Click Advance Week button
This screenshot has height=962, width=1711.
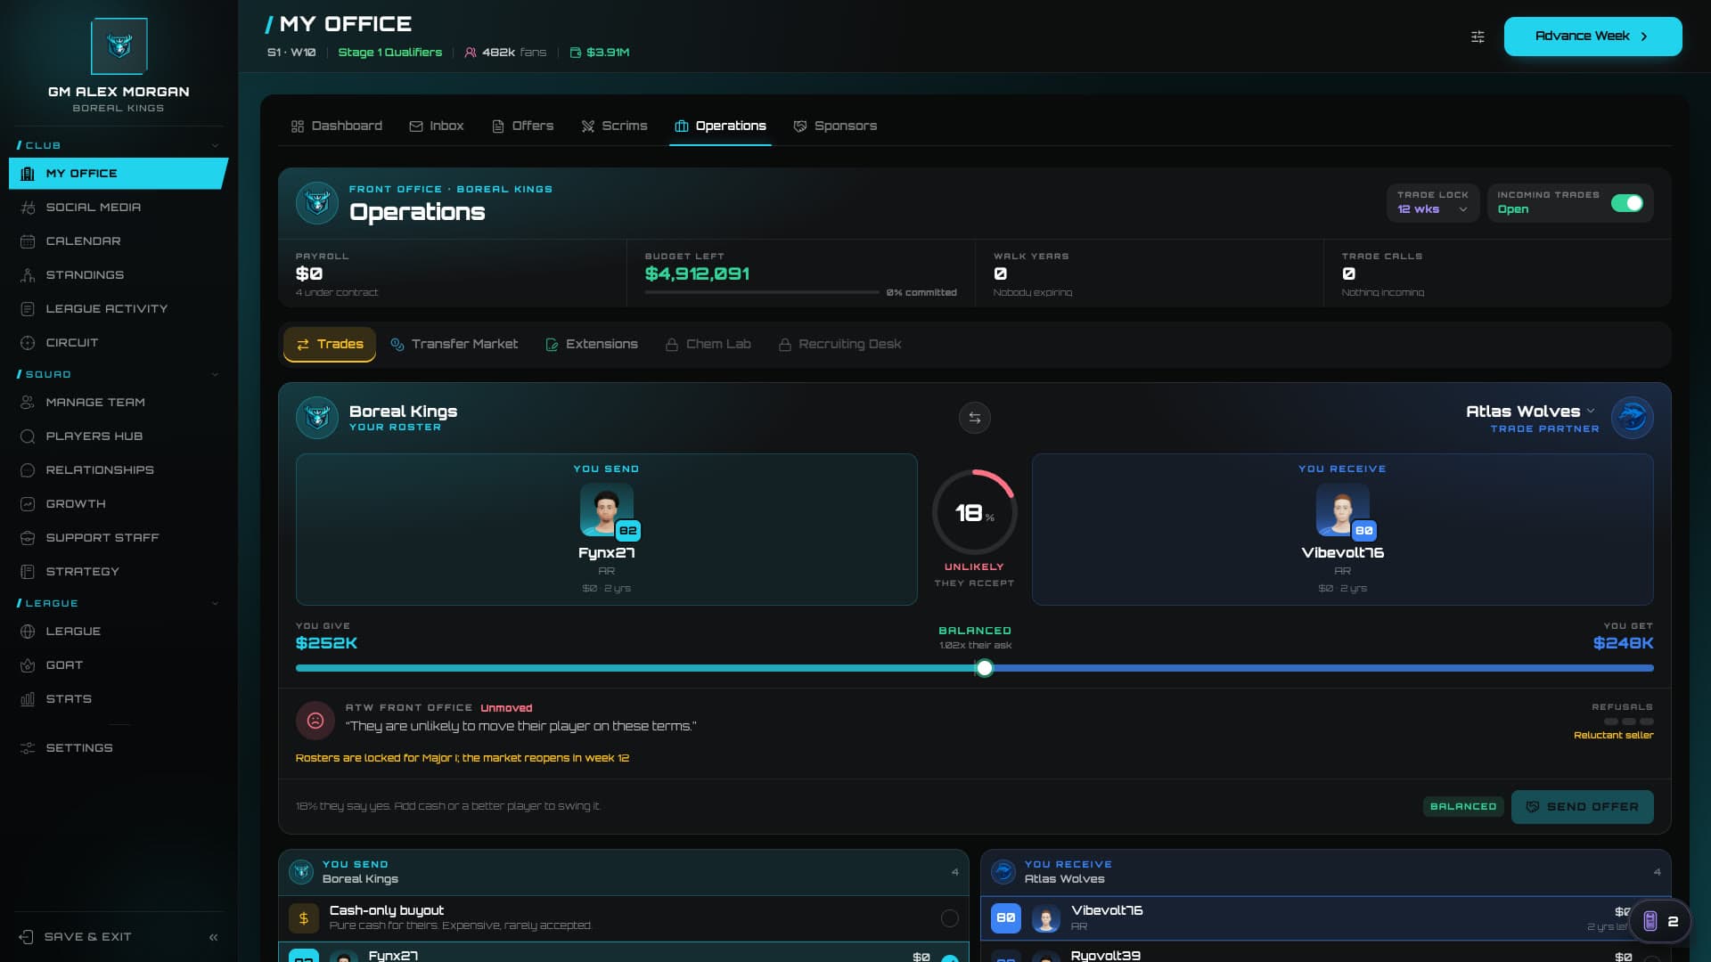point(1592,37)
